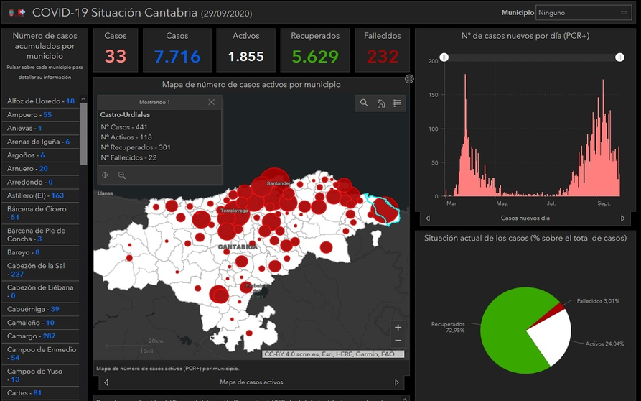
Task: Click 'Nº Casos - 441' in popup
Action: pos(124,127)
